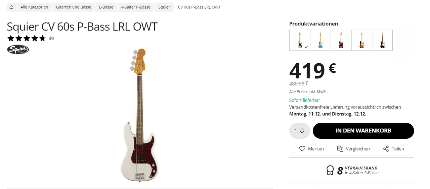Click the Verkaufsrang award ribbon icon

330,171
